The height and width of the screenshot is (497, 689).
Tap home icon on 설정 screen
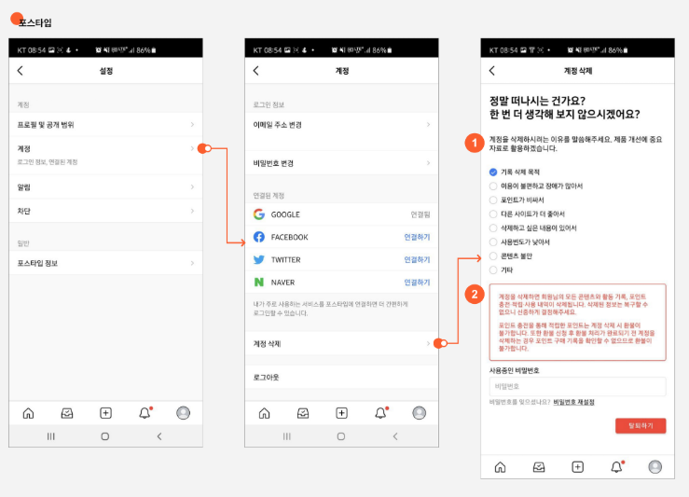pyautogui.click(x=28, y=413)
